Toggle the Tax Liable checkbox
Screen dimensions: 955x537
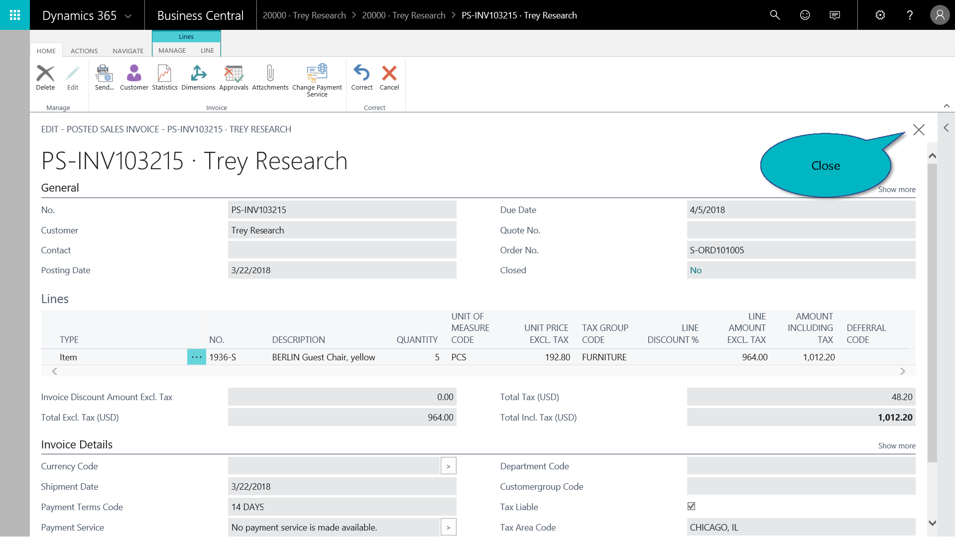pos(691,506)
